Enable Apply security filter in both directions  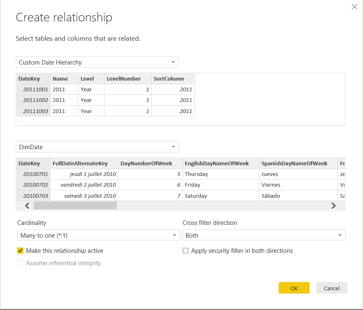(185, 250)
